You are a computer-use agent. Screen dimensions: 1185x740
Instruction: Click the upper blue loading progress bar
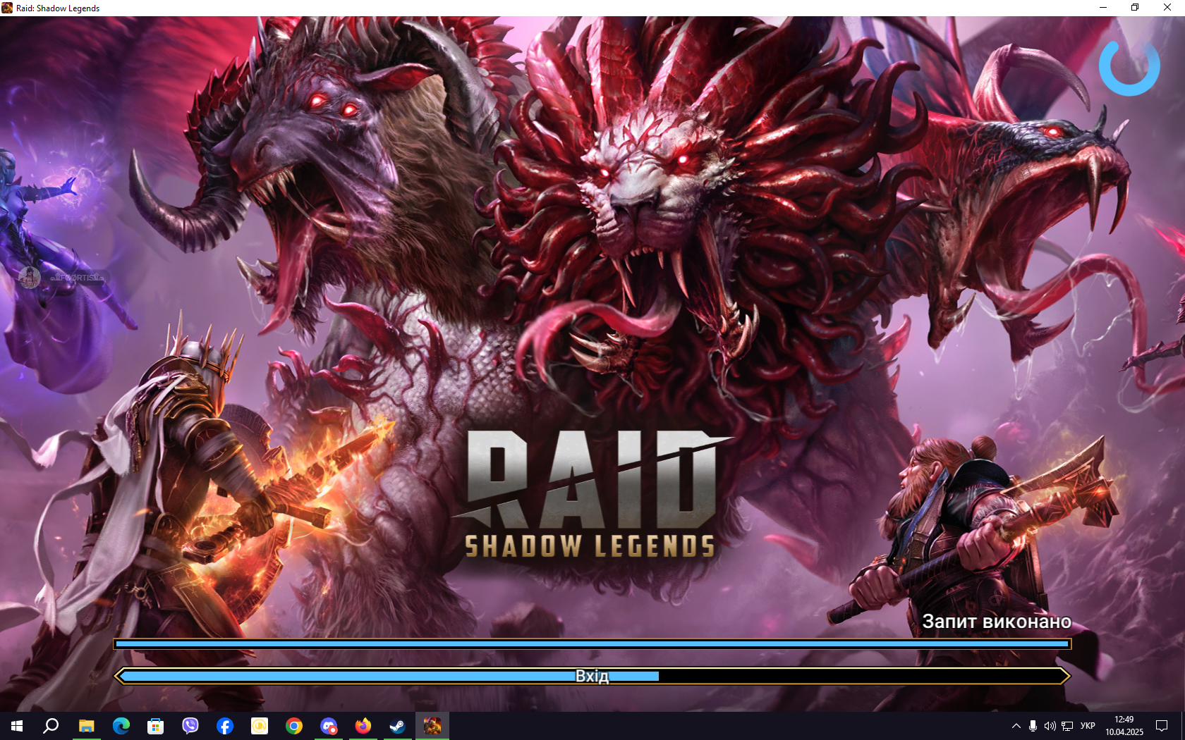pos(592,643)
